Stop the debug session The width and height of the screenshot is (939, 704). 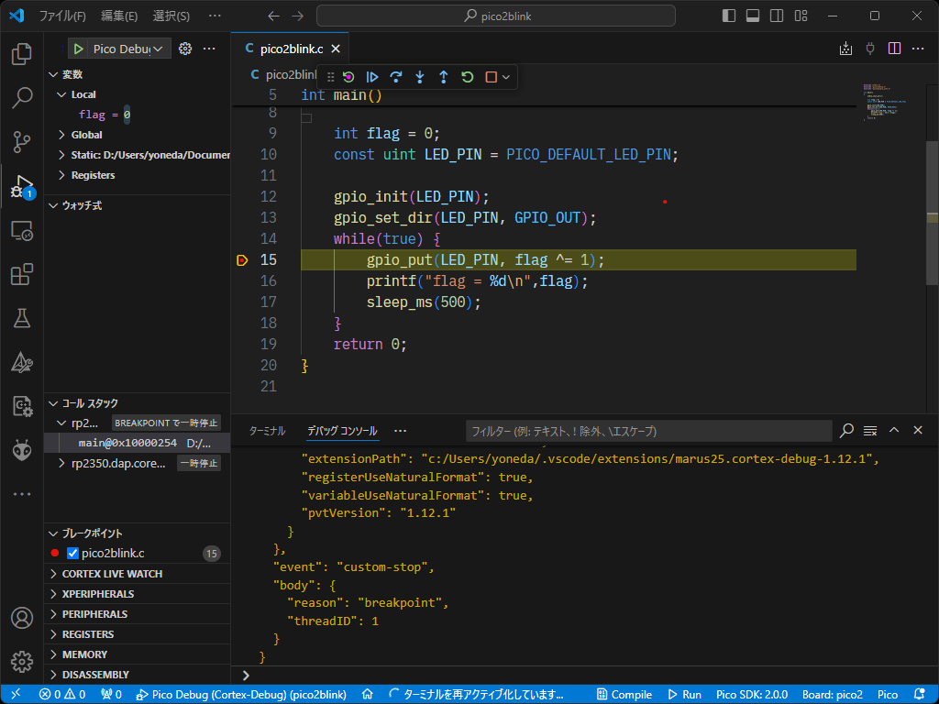[x=492, y=77]
